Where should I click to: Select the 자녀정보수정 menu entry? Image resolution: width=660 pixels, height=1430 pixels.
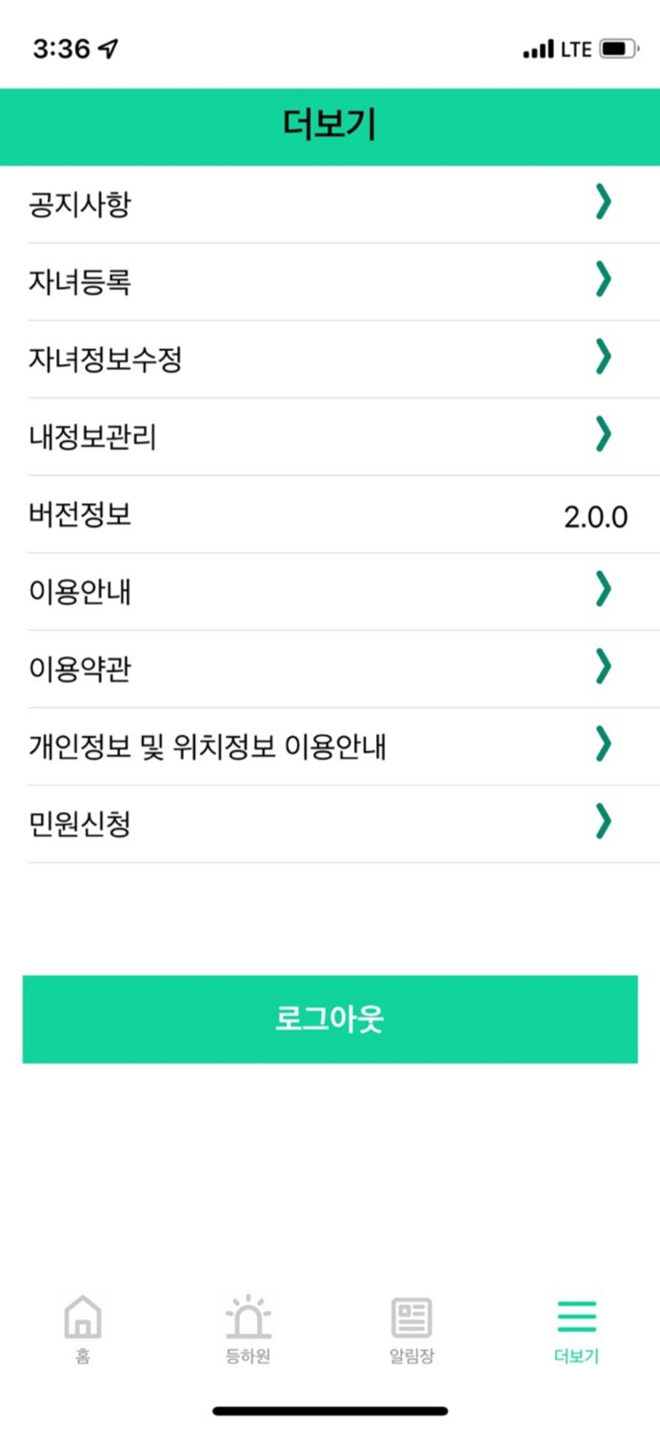[x=330, y=357]
